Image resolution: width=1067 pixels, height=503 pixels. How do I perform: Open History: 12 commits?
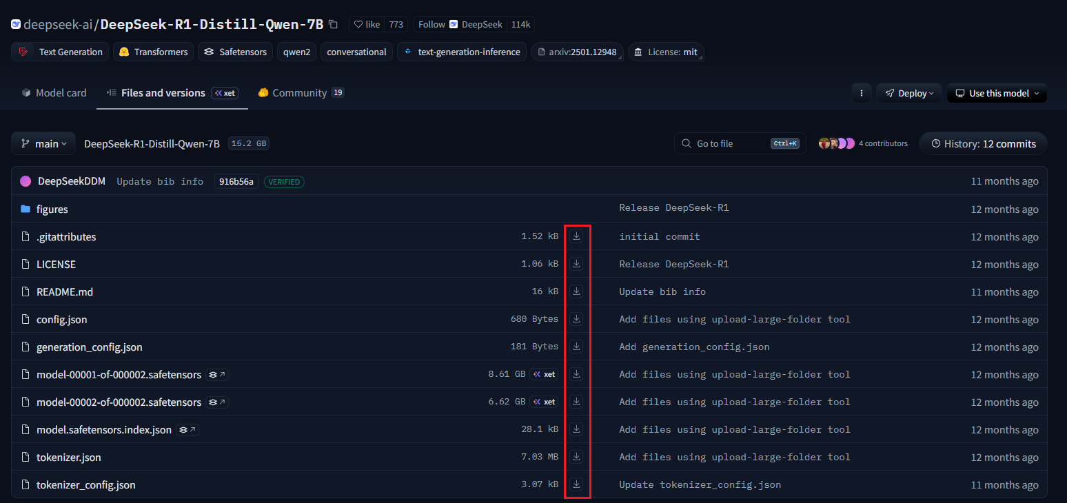(x=983, y=143)
